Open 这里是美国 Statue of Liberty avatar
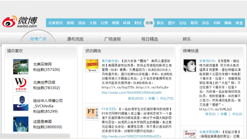247x139 pixels. click(21, 124)
